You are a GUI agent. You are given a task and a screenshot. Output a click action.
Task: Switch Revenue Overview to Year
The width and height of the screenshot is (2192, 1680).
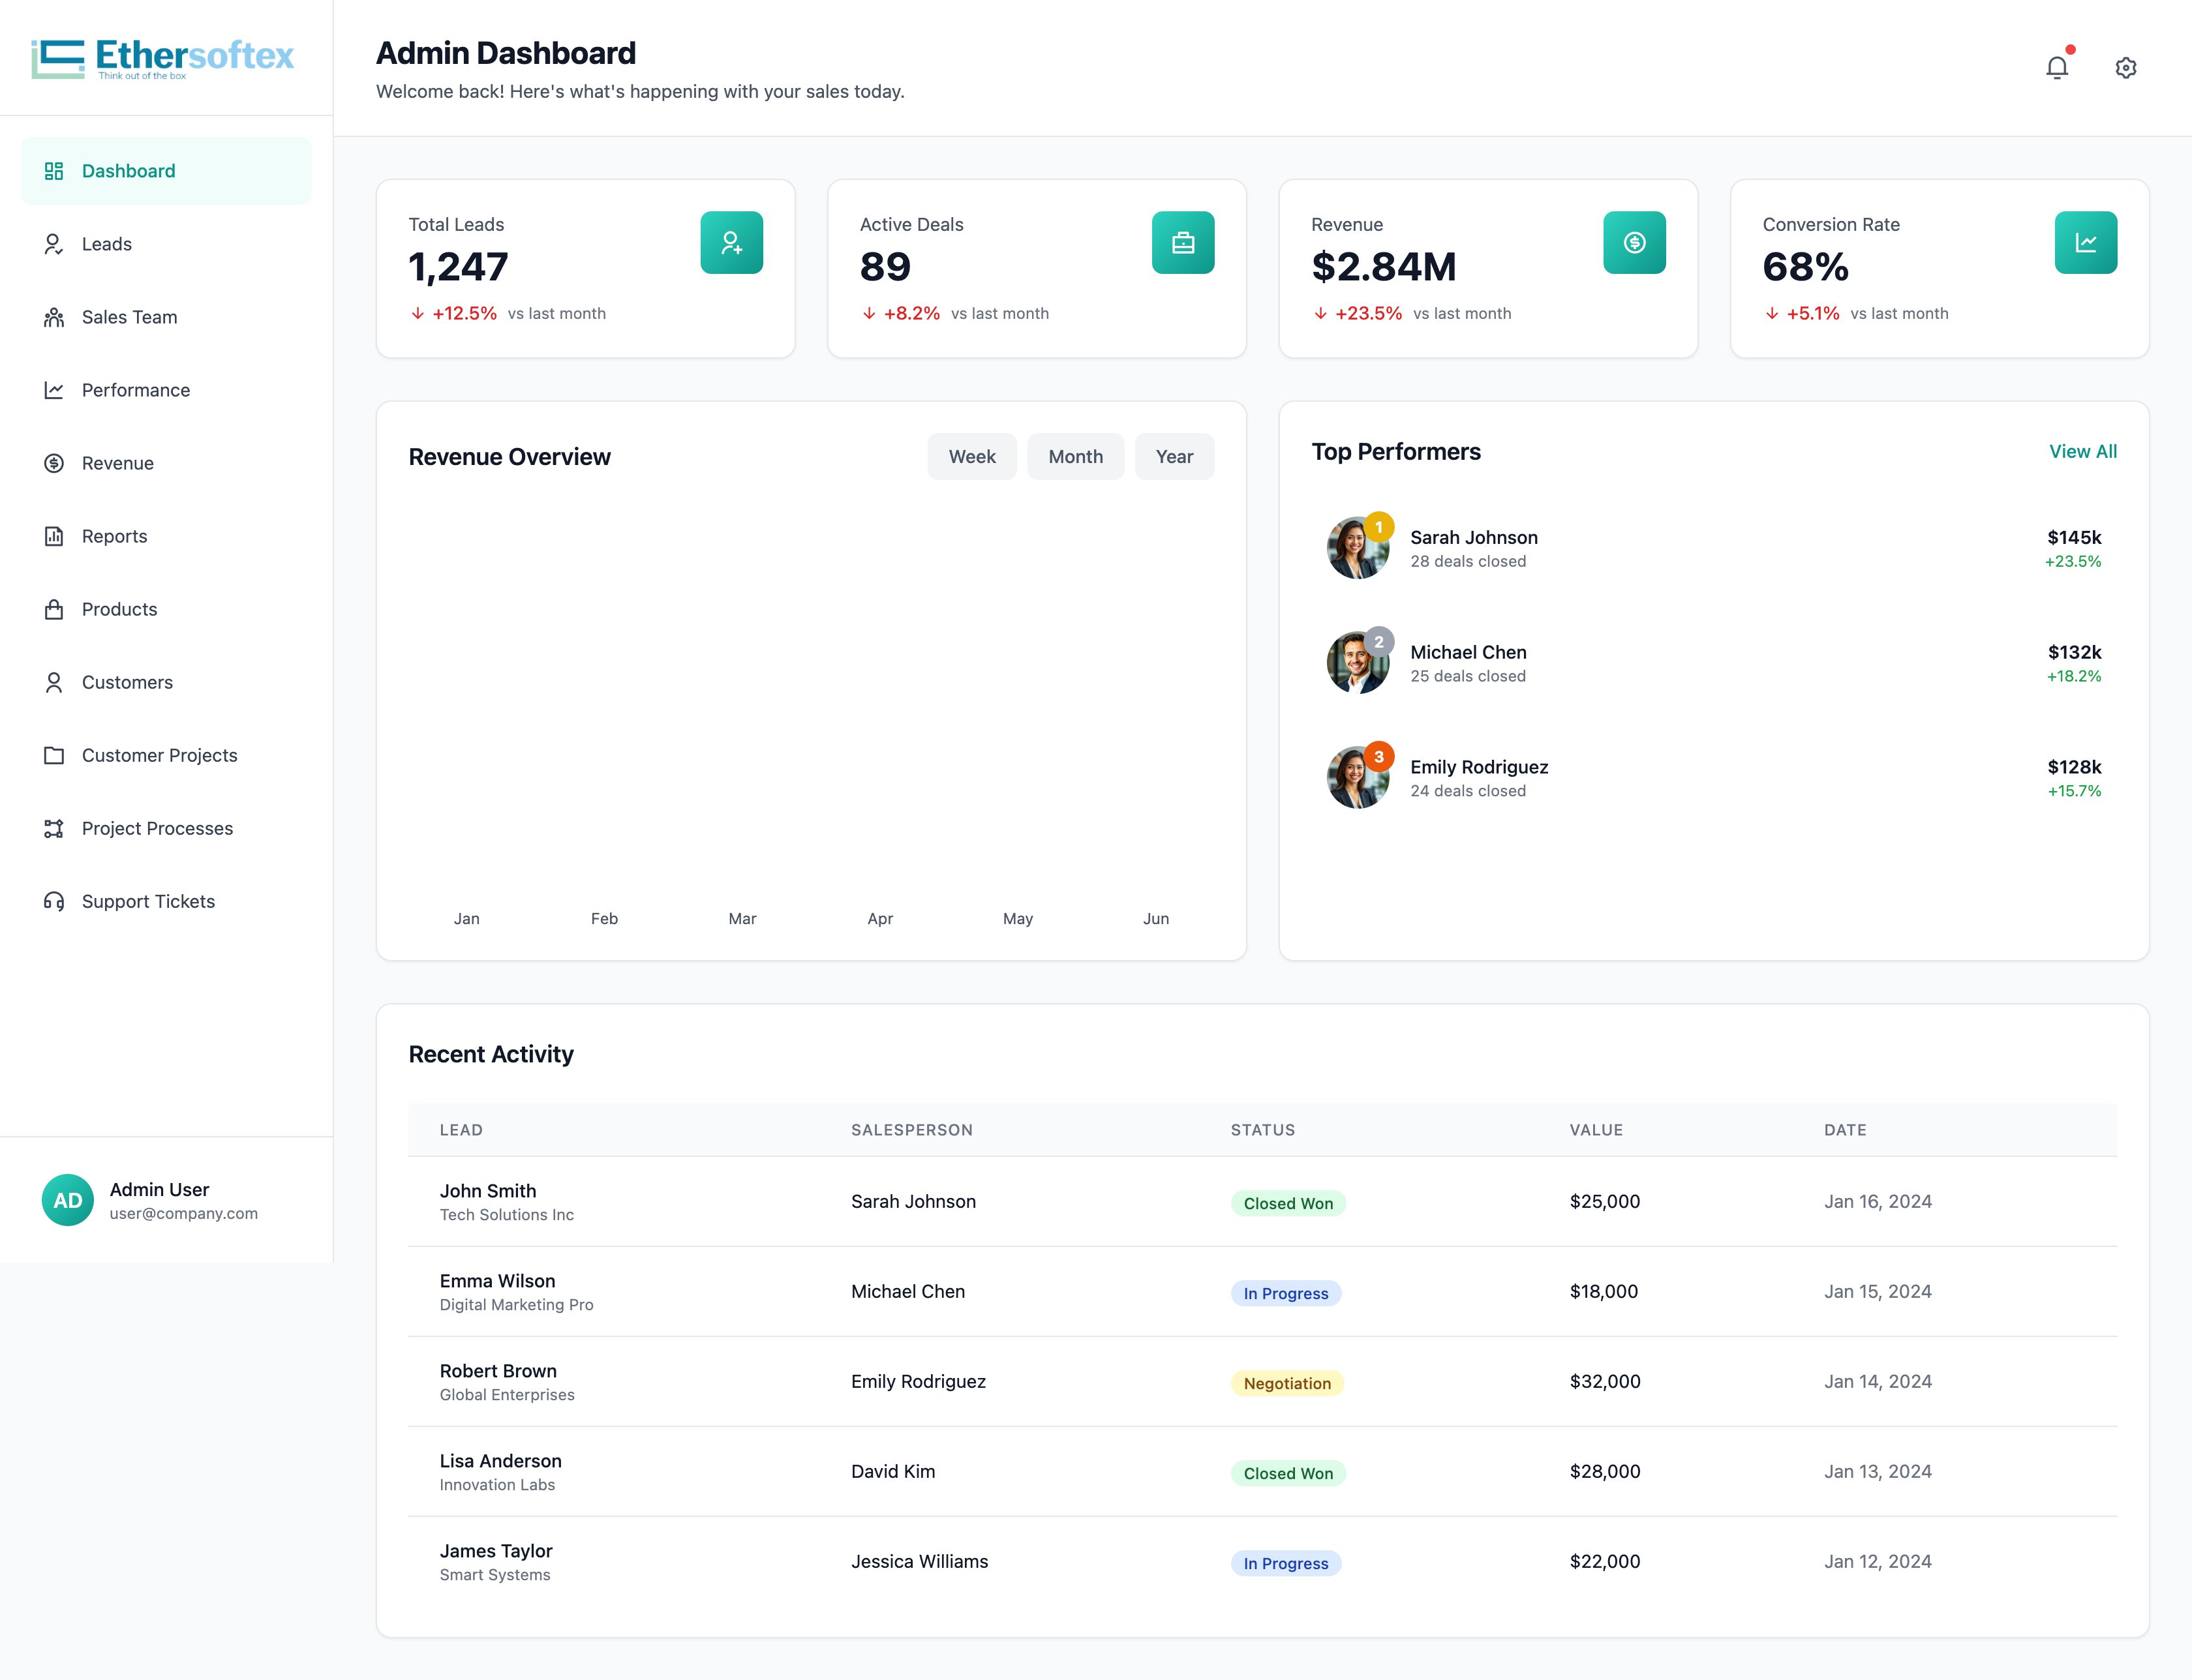point(1174,456)
